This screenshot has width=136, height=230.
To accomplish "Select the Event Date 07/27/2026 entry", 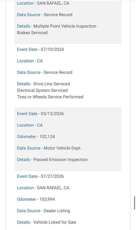I will [x=40, y=176].
